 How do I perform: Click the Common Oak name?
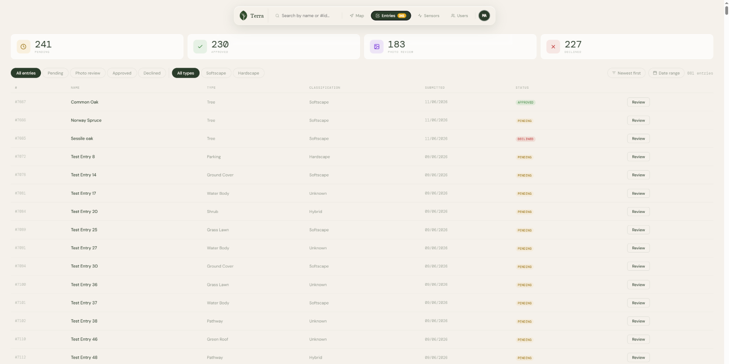85,102
